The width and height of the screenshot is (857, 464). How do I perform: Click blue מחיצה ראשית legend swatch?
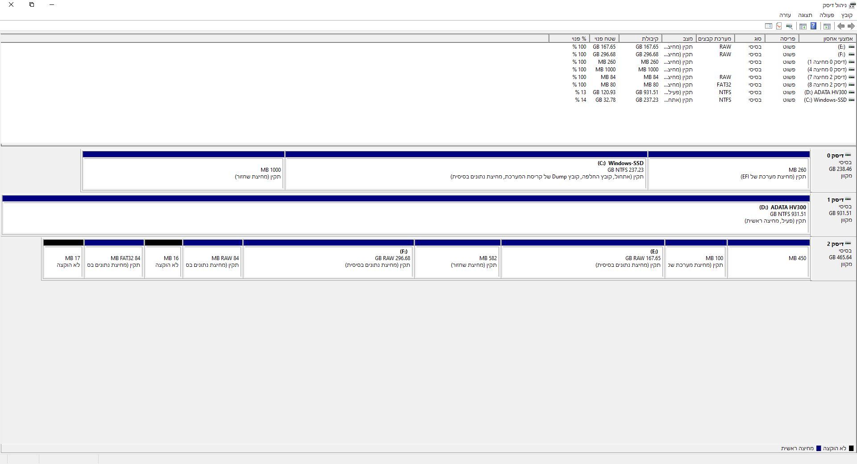tap(818, 448)
